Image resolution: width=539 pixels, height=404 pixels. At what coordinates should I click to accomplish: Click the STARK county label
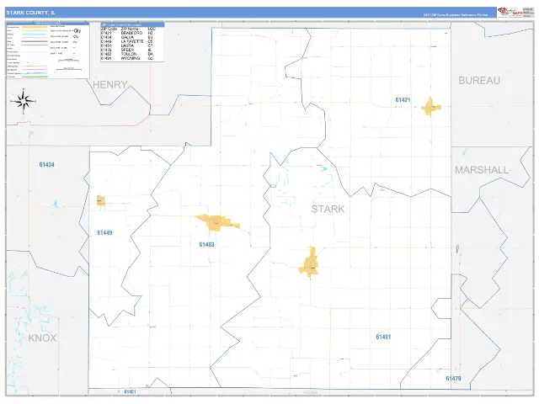pos(328,209)
